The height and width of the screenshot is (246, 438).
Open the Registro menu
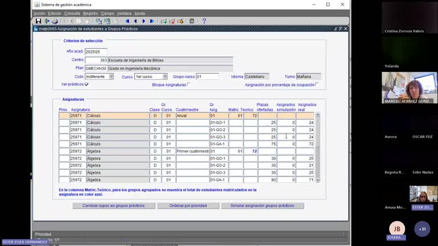point(90,13)
